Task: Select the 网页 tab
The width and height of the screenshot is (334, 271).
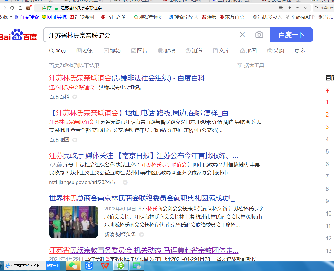Action: [58, 51]
